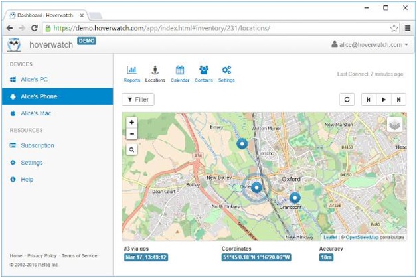Select Alice's PC device
This screenshot has width=417, height=278.
click(33, 79)
